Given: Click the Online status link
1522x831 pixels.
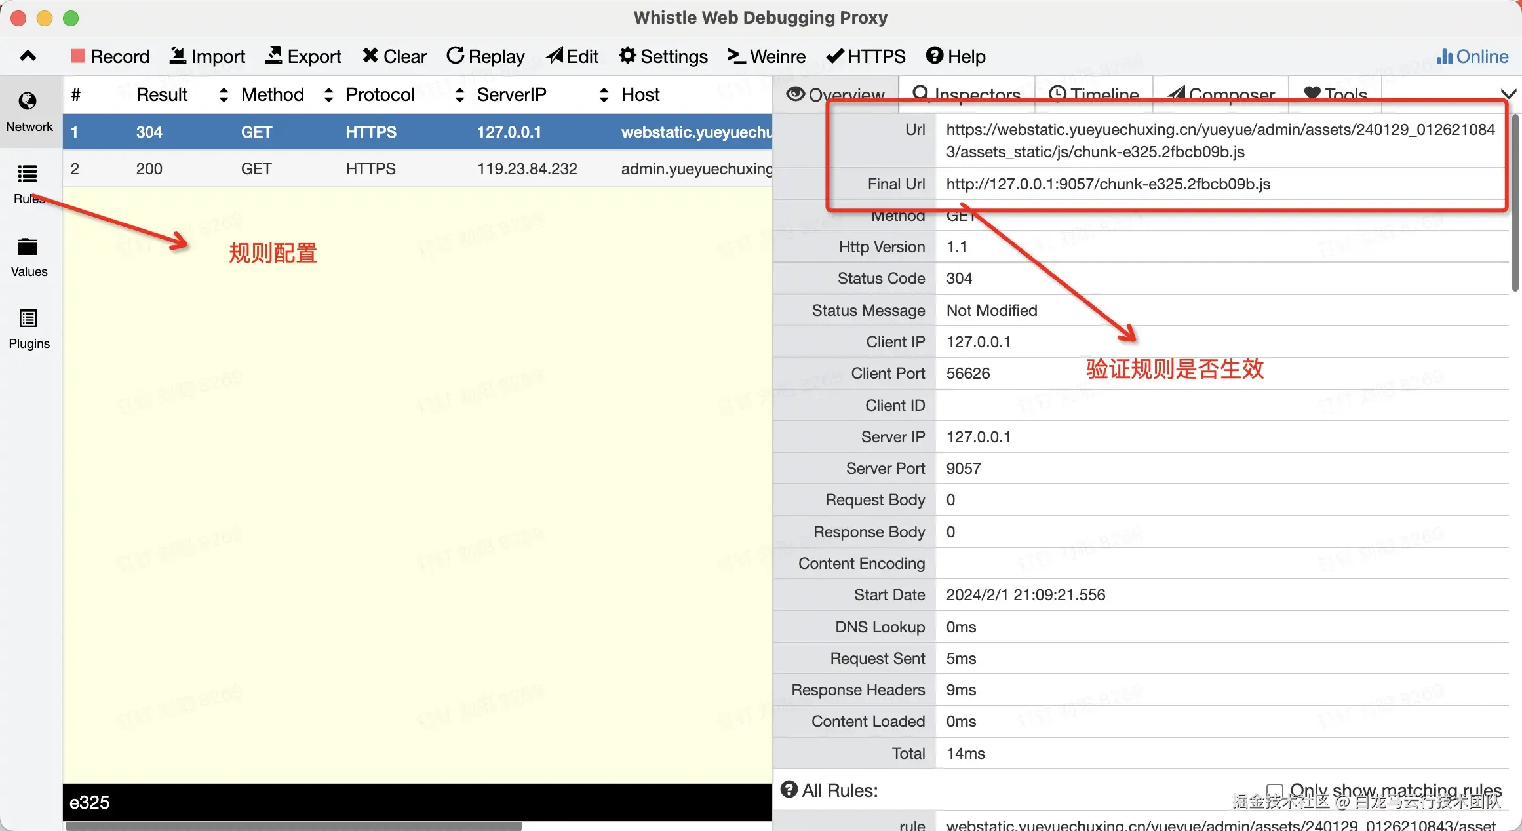Looking at the screenshot, I should tap(1472, 56).
